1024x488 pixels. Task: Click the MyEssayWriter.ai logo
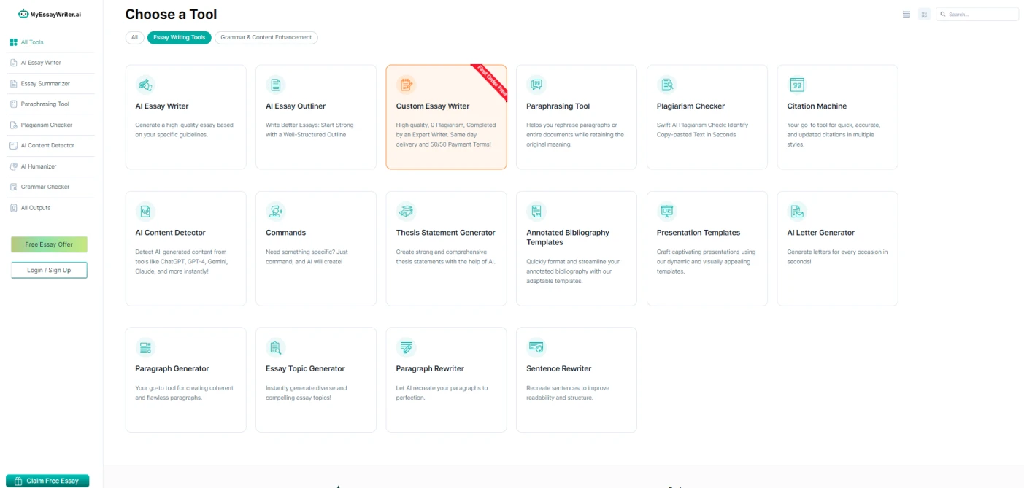click(50, 14)
